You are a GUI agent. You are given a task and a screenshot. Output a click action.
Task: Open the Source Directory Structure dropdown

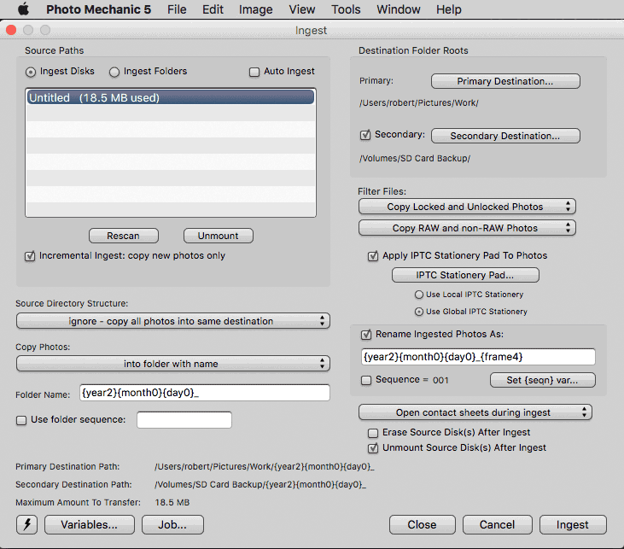(173, 321)
